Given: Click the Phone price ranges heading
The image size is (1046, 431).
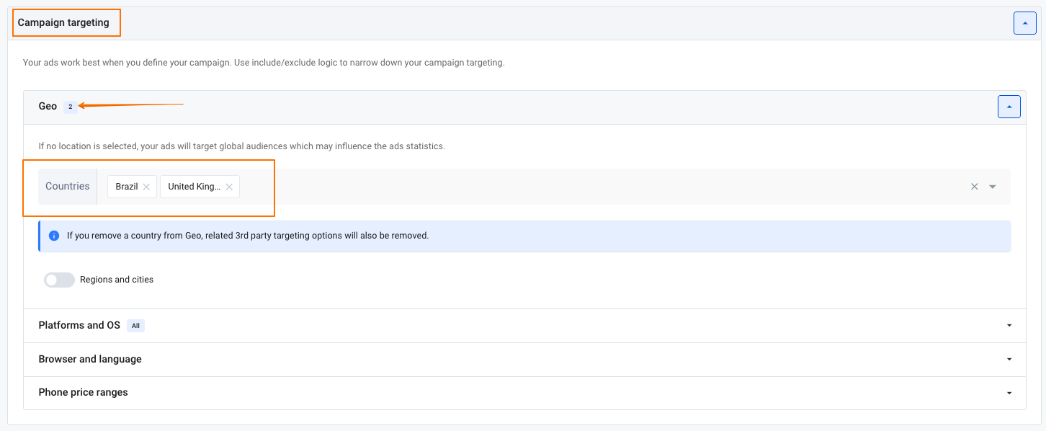Looking at the screenshot, I should click(x=83, y=393).
